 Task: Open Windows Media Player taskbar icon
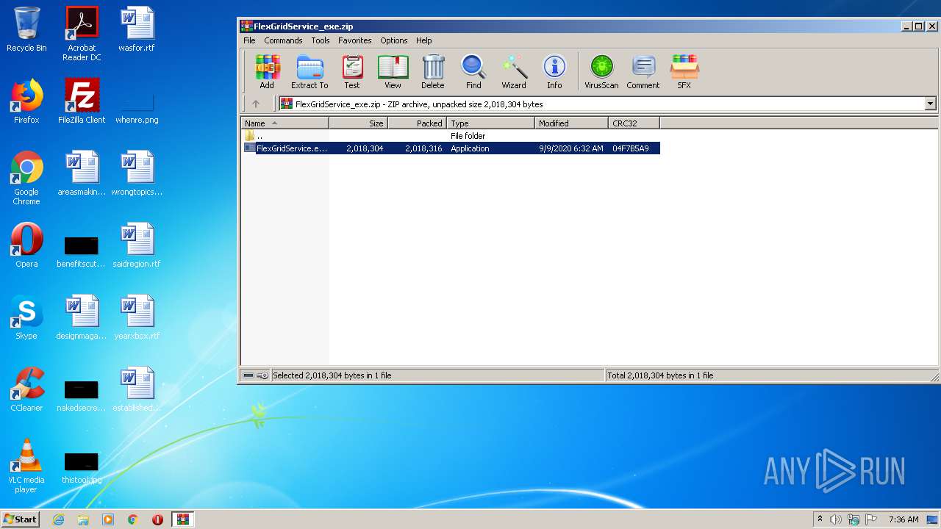tap(108, 519)
